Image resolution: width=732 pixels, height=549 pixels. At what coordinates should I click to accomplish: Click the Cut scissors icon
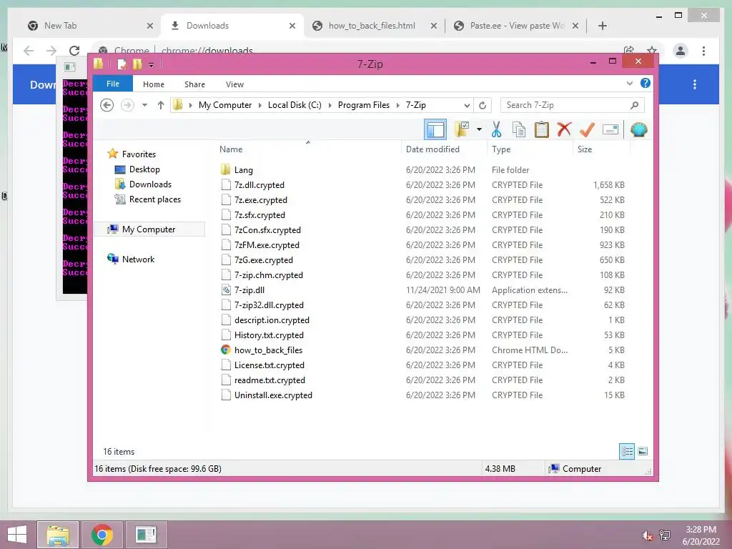click(496, 129)
